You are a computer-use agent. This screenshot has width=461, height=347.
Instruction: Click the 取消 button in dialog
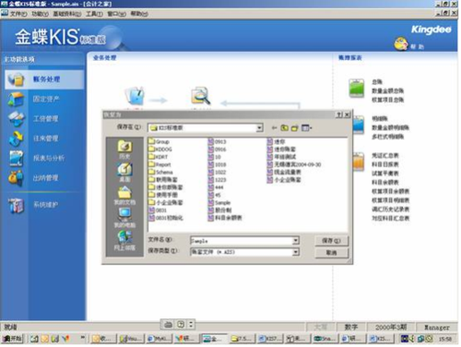pyautogui.click(x=332, y=253)
